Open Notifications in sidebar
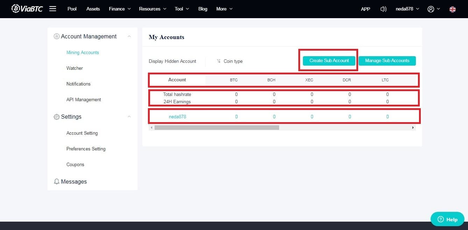Viewport: 468px width, 230px height. (x=78, y=84)
